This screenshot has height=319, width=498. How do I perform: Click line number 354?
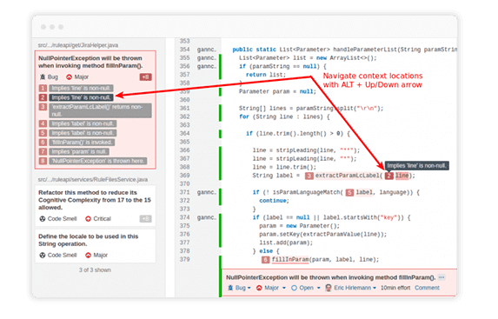pos(184,50)
